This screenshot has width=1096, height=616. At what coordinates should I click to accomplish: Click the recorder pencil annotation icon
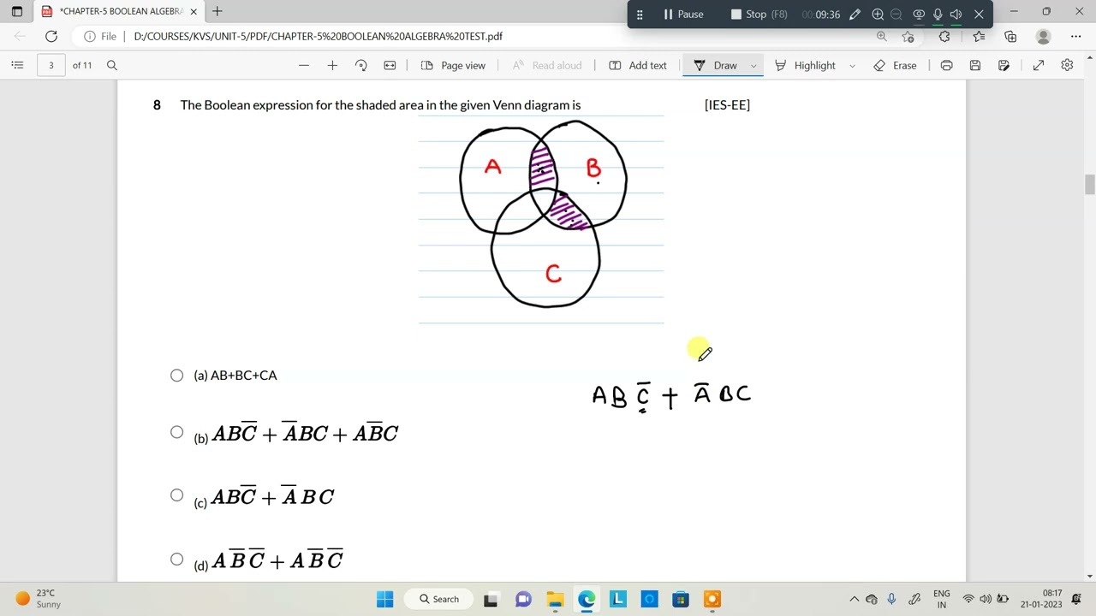tap(855, 14)
